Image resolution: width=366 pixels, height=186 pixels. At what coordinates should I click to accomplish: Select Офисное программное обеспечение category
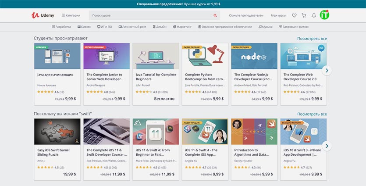point(225,27)
